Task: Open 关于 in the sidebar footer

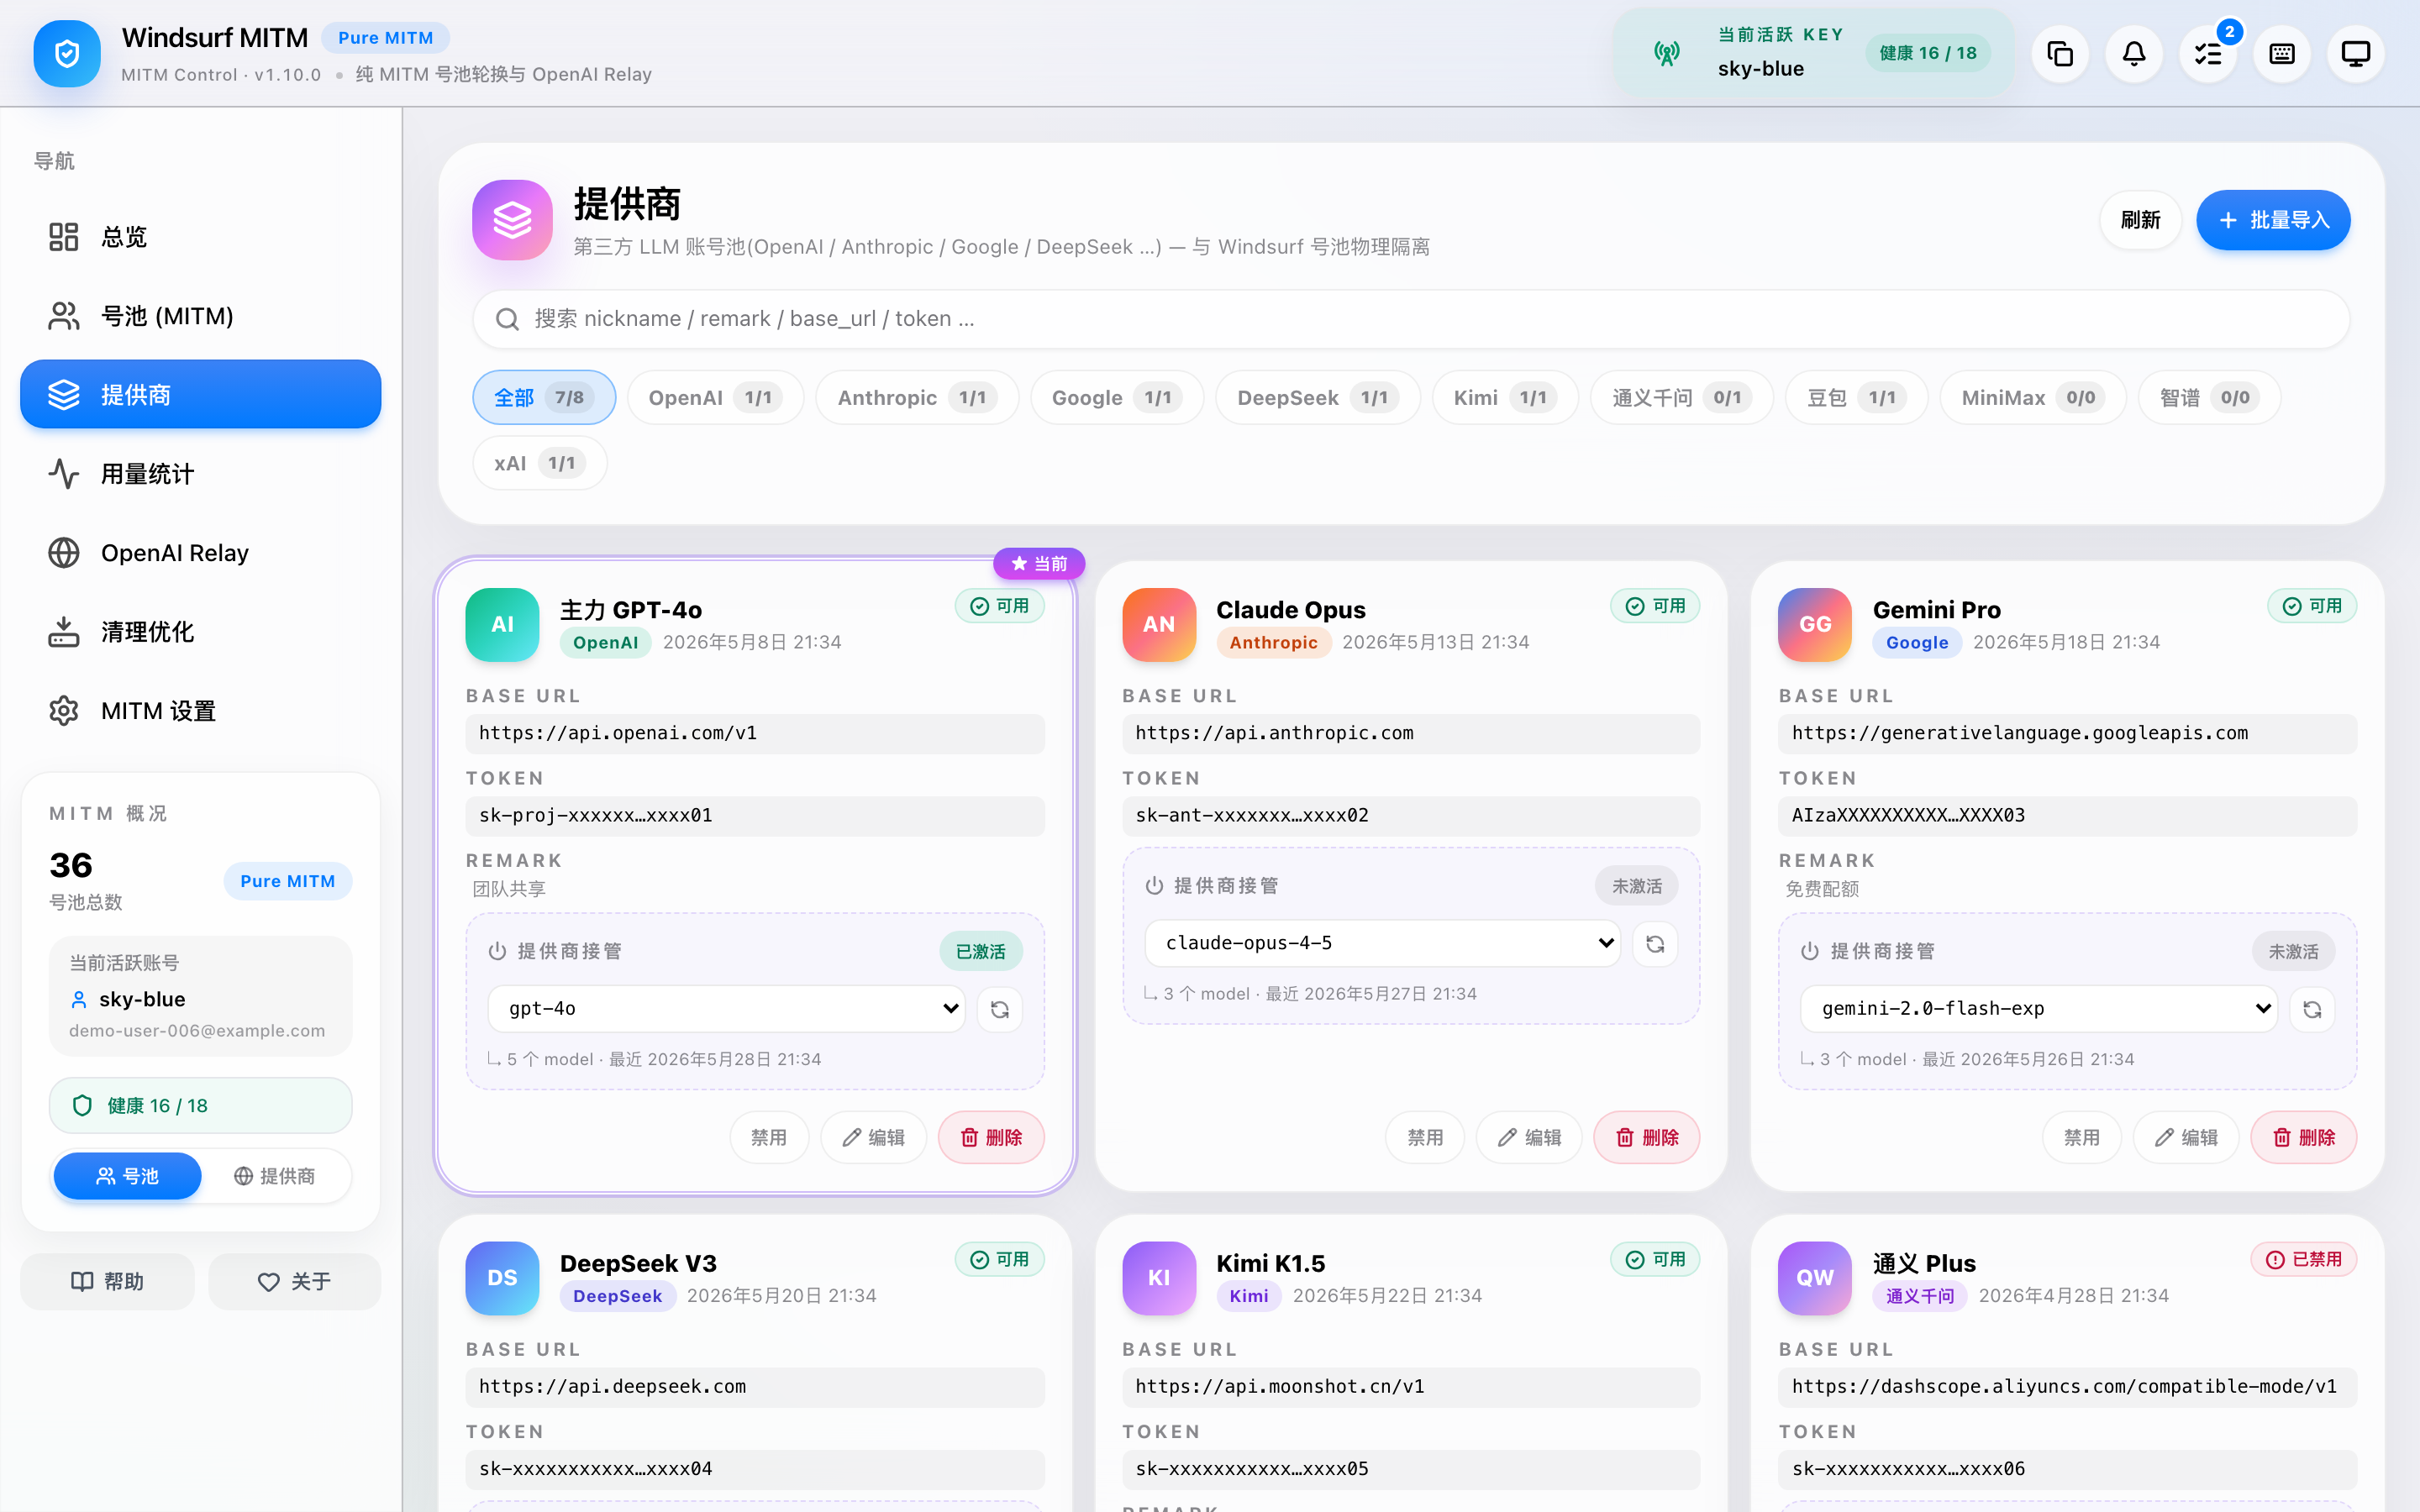Action: click(x=295, y=1282)
